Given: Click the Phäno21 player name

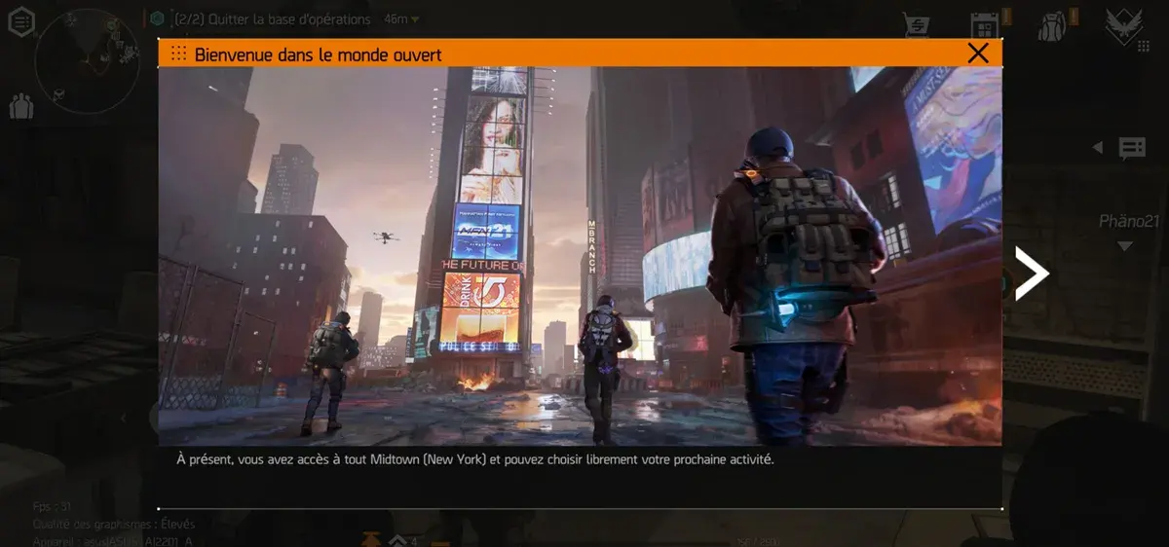Looking at the screenshot, I should [x=1129, y=222].
